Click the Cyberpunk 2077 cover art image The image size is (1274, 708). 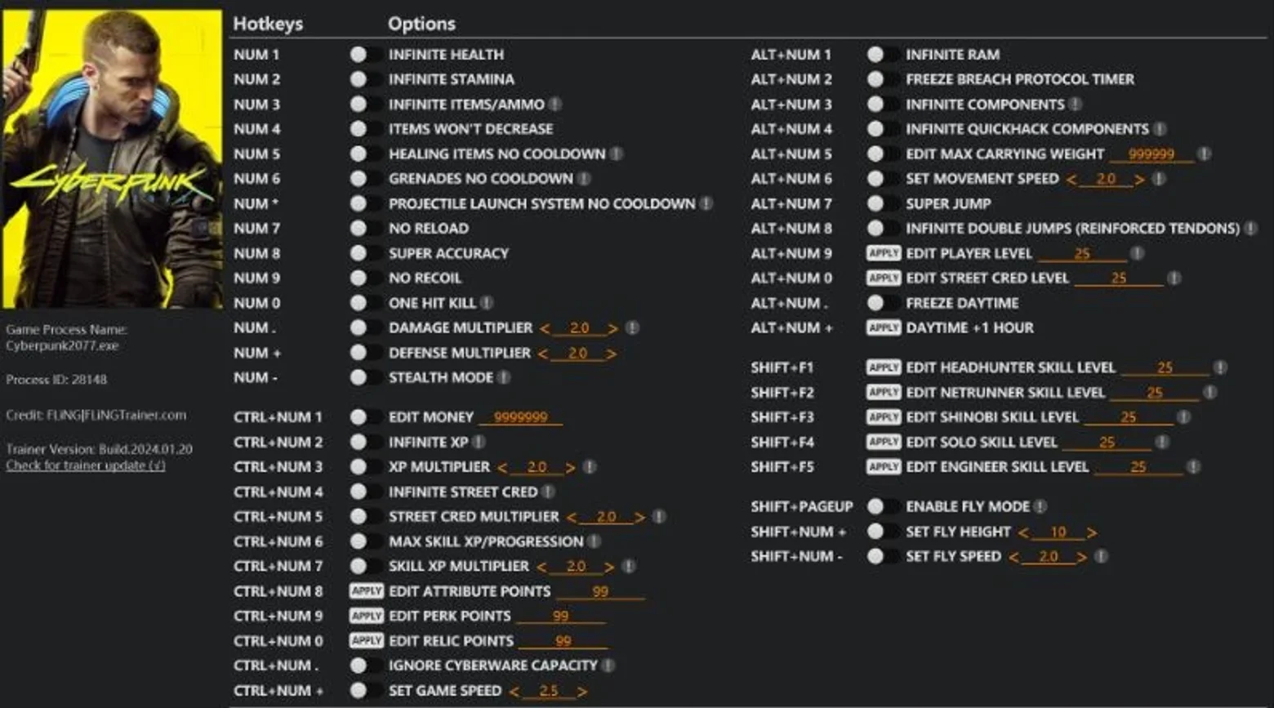(112, 159)
